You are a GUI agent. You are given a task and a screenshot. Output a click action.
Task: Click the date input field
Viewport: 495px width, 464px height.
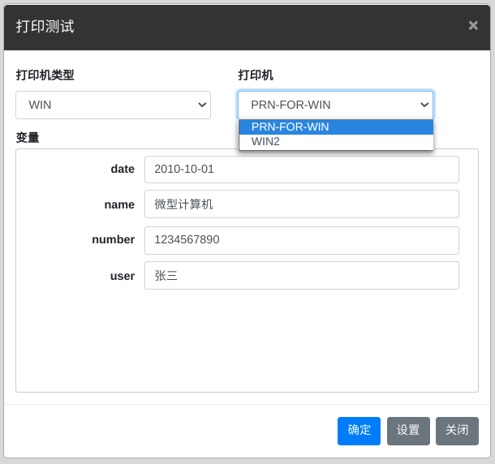(301, 170)
